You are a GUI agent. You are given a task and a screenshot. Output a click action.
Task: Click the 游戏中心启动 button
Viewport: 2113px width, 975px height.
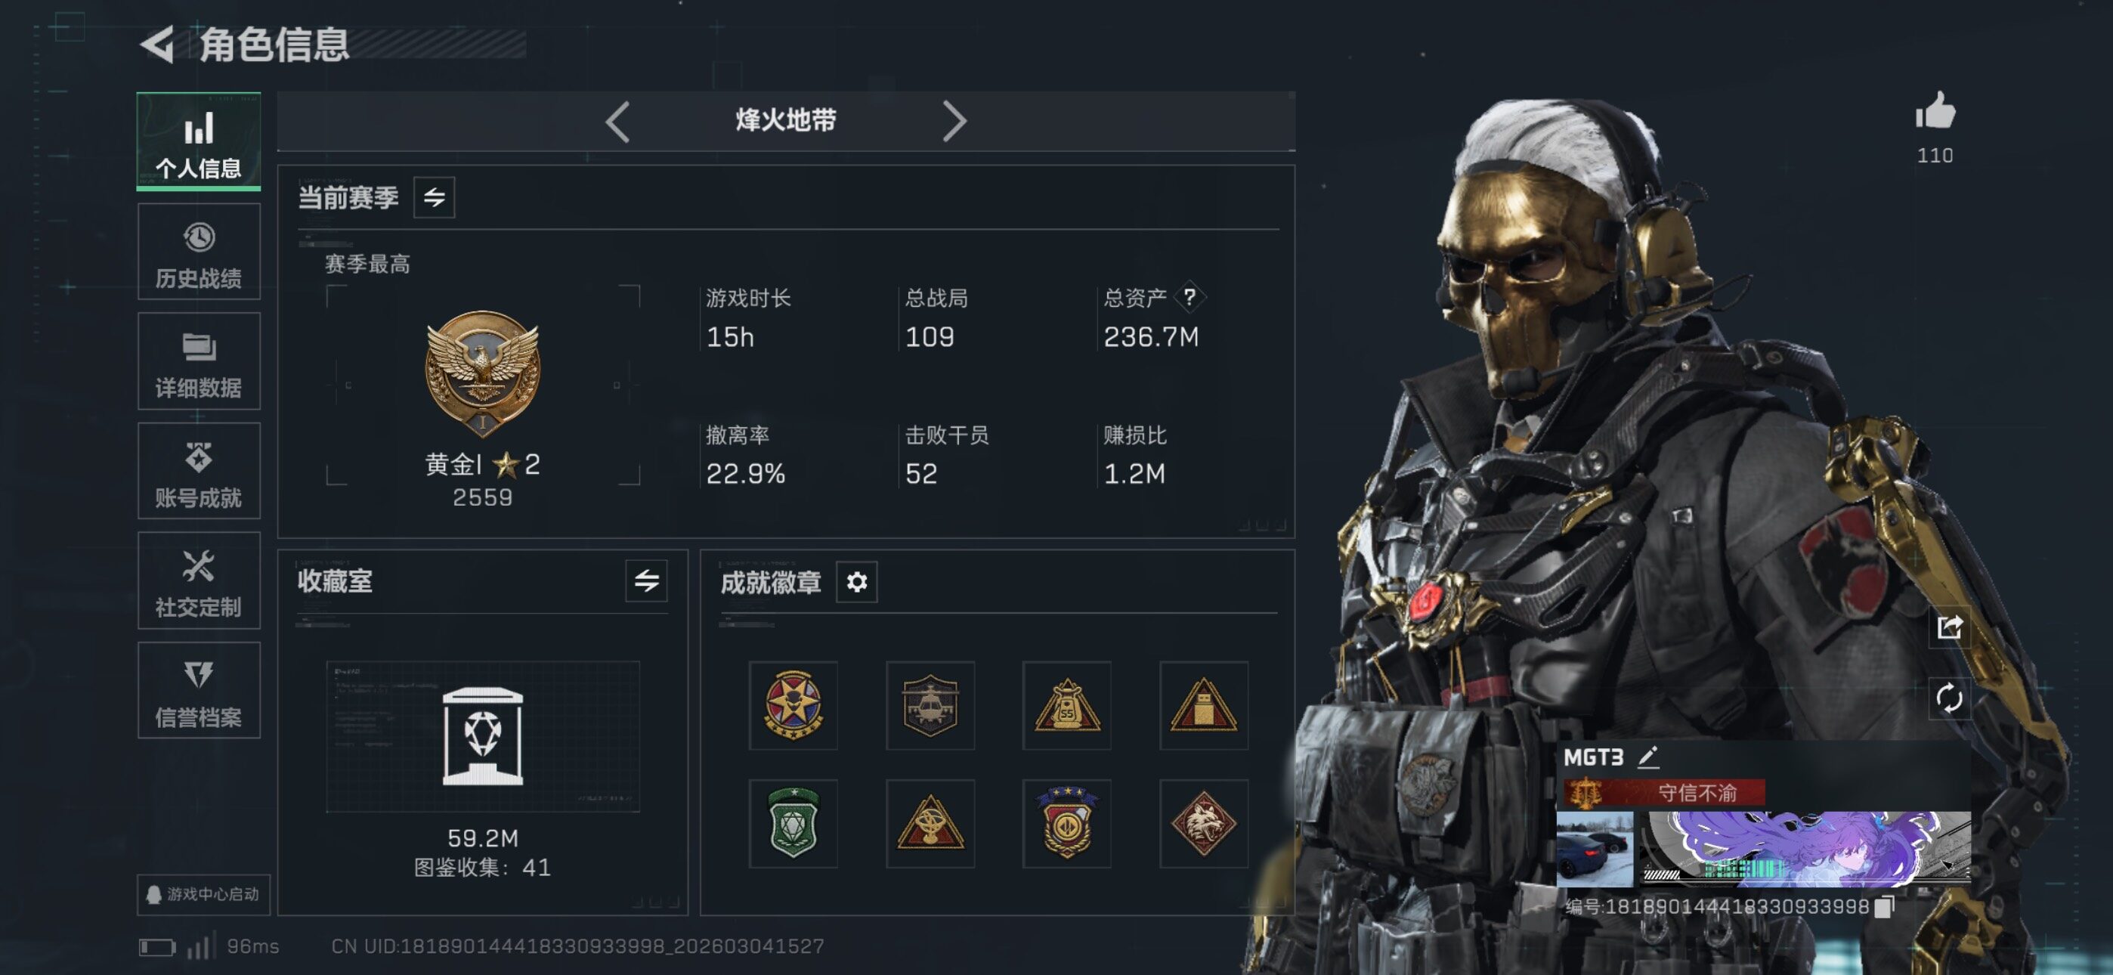(x=203, y=895)
